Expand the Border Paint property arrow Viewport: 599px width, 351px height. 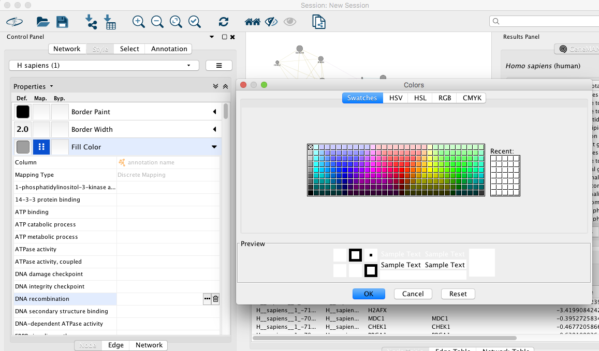tap(214, 112)
